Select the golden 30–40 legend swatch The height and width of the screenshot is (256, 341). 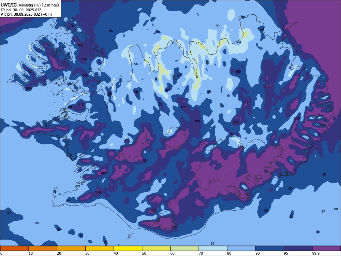(100, 248)
